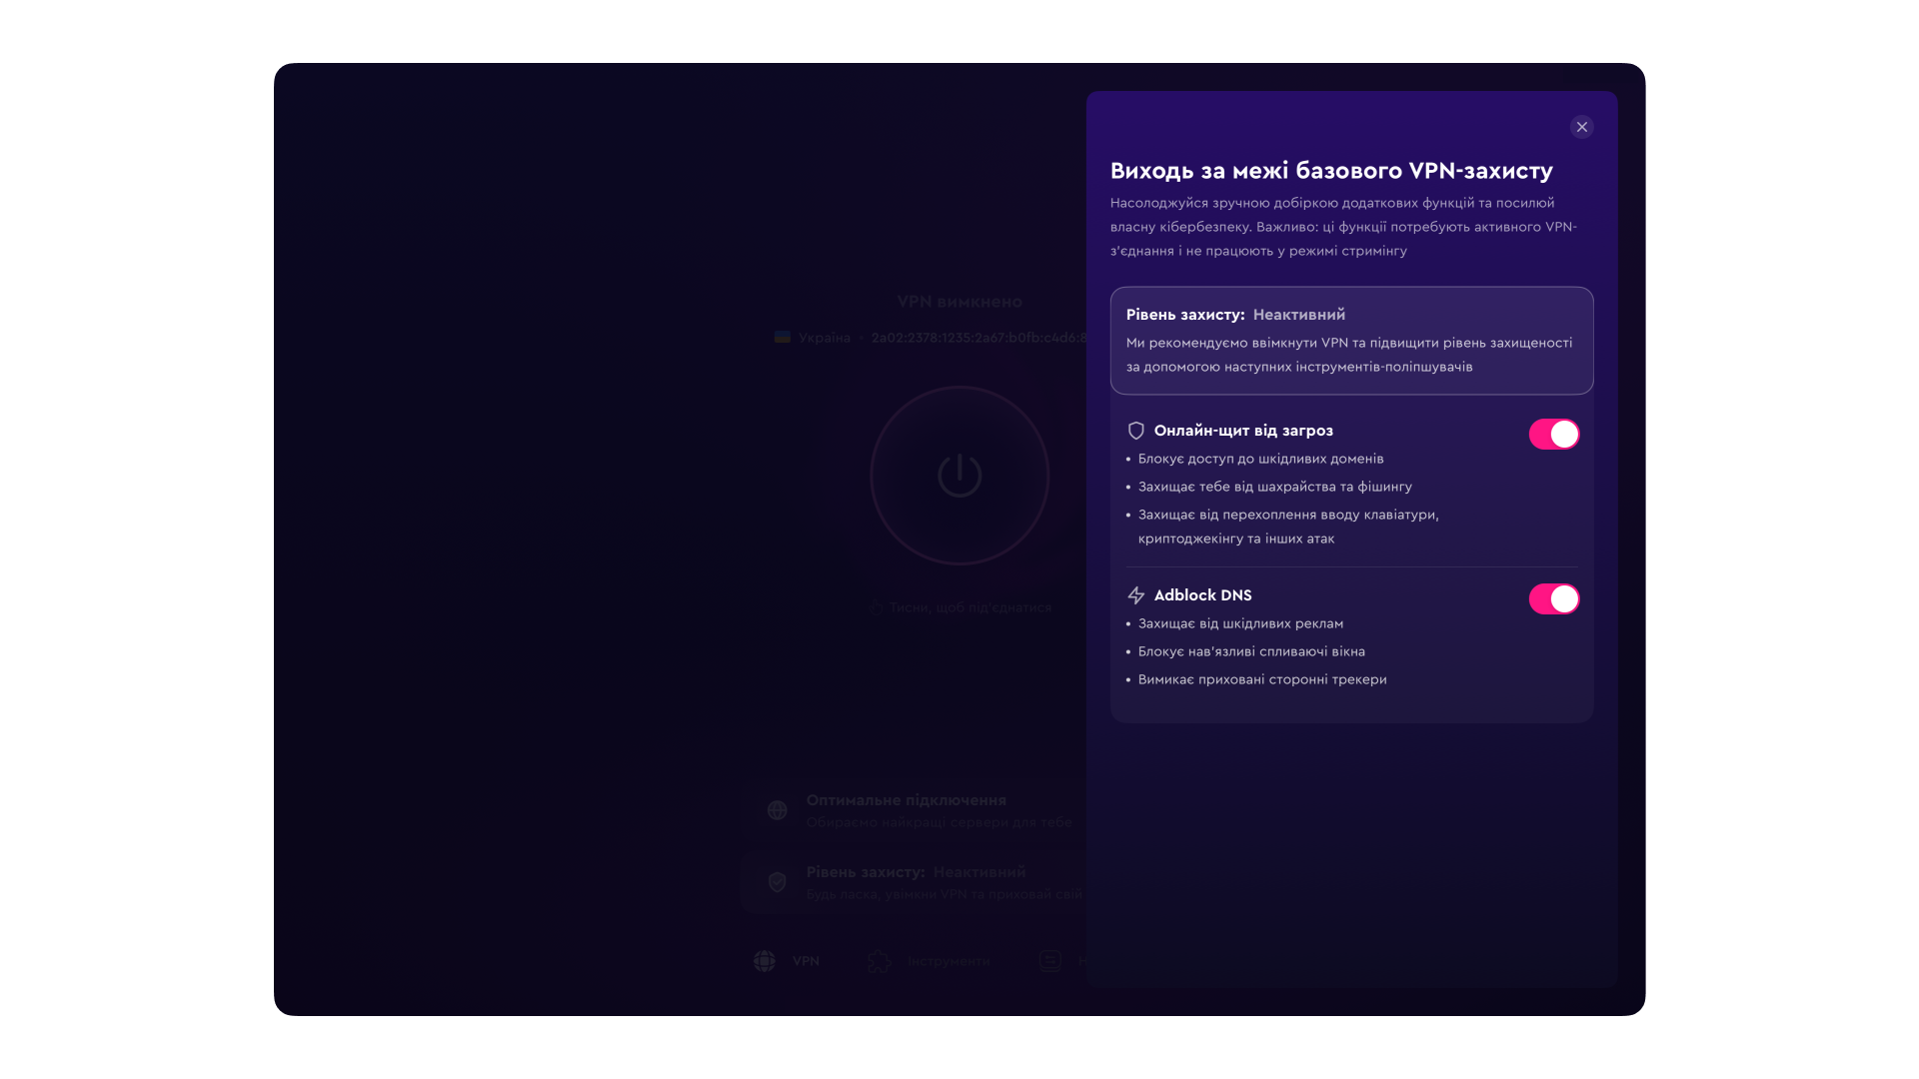Disable the Онлайн-щит від загроз toggle
The width and height of the screenshot is (1919, 1079).
1554,435
